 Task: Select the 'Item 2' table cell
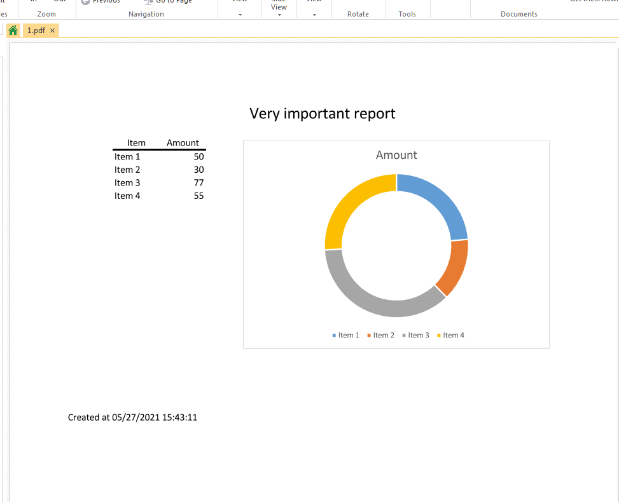[127, 170]
